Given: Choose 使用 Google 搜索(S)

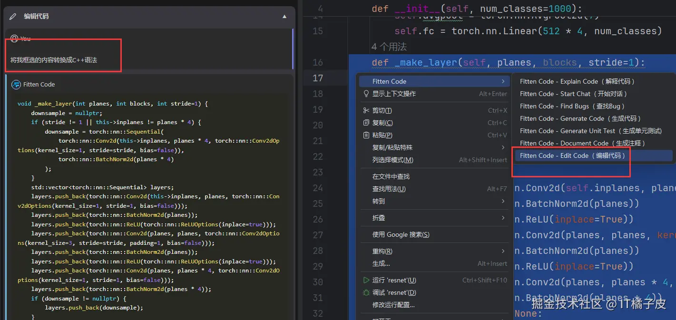Looking at the screenshot, I should point(434,234).
